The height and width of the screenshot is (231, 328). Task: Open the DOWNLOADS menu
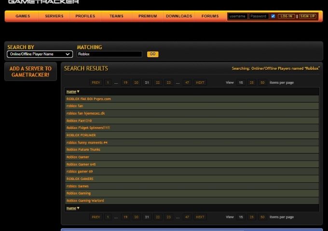pos(179,16)
